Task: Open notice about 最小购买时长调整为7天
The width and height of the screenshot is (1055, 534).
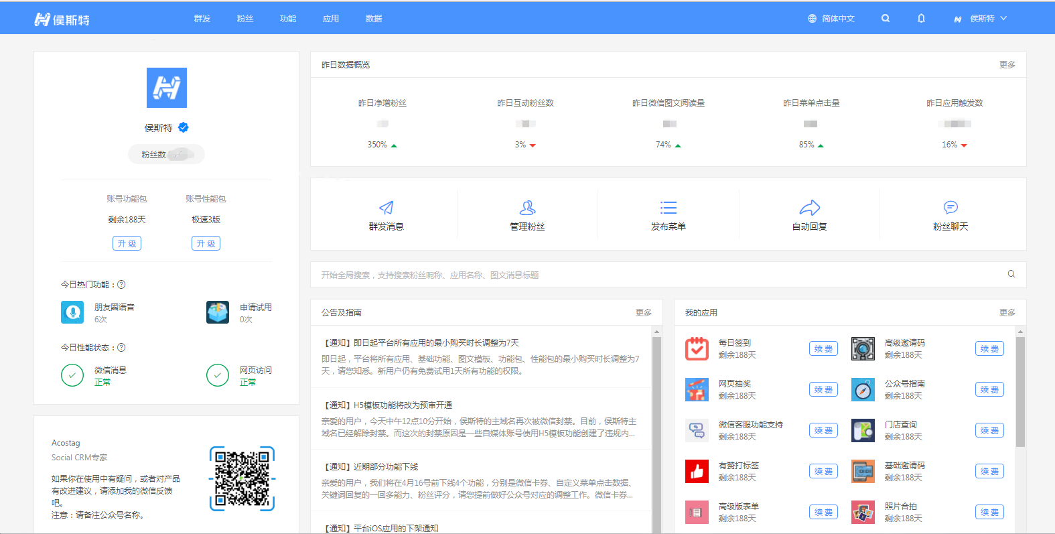Action: pyautogui.click(x=422, y=343)
